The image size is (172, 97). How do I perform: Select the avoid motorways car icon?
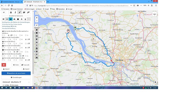pyautogui.click(x=14, y=19)
